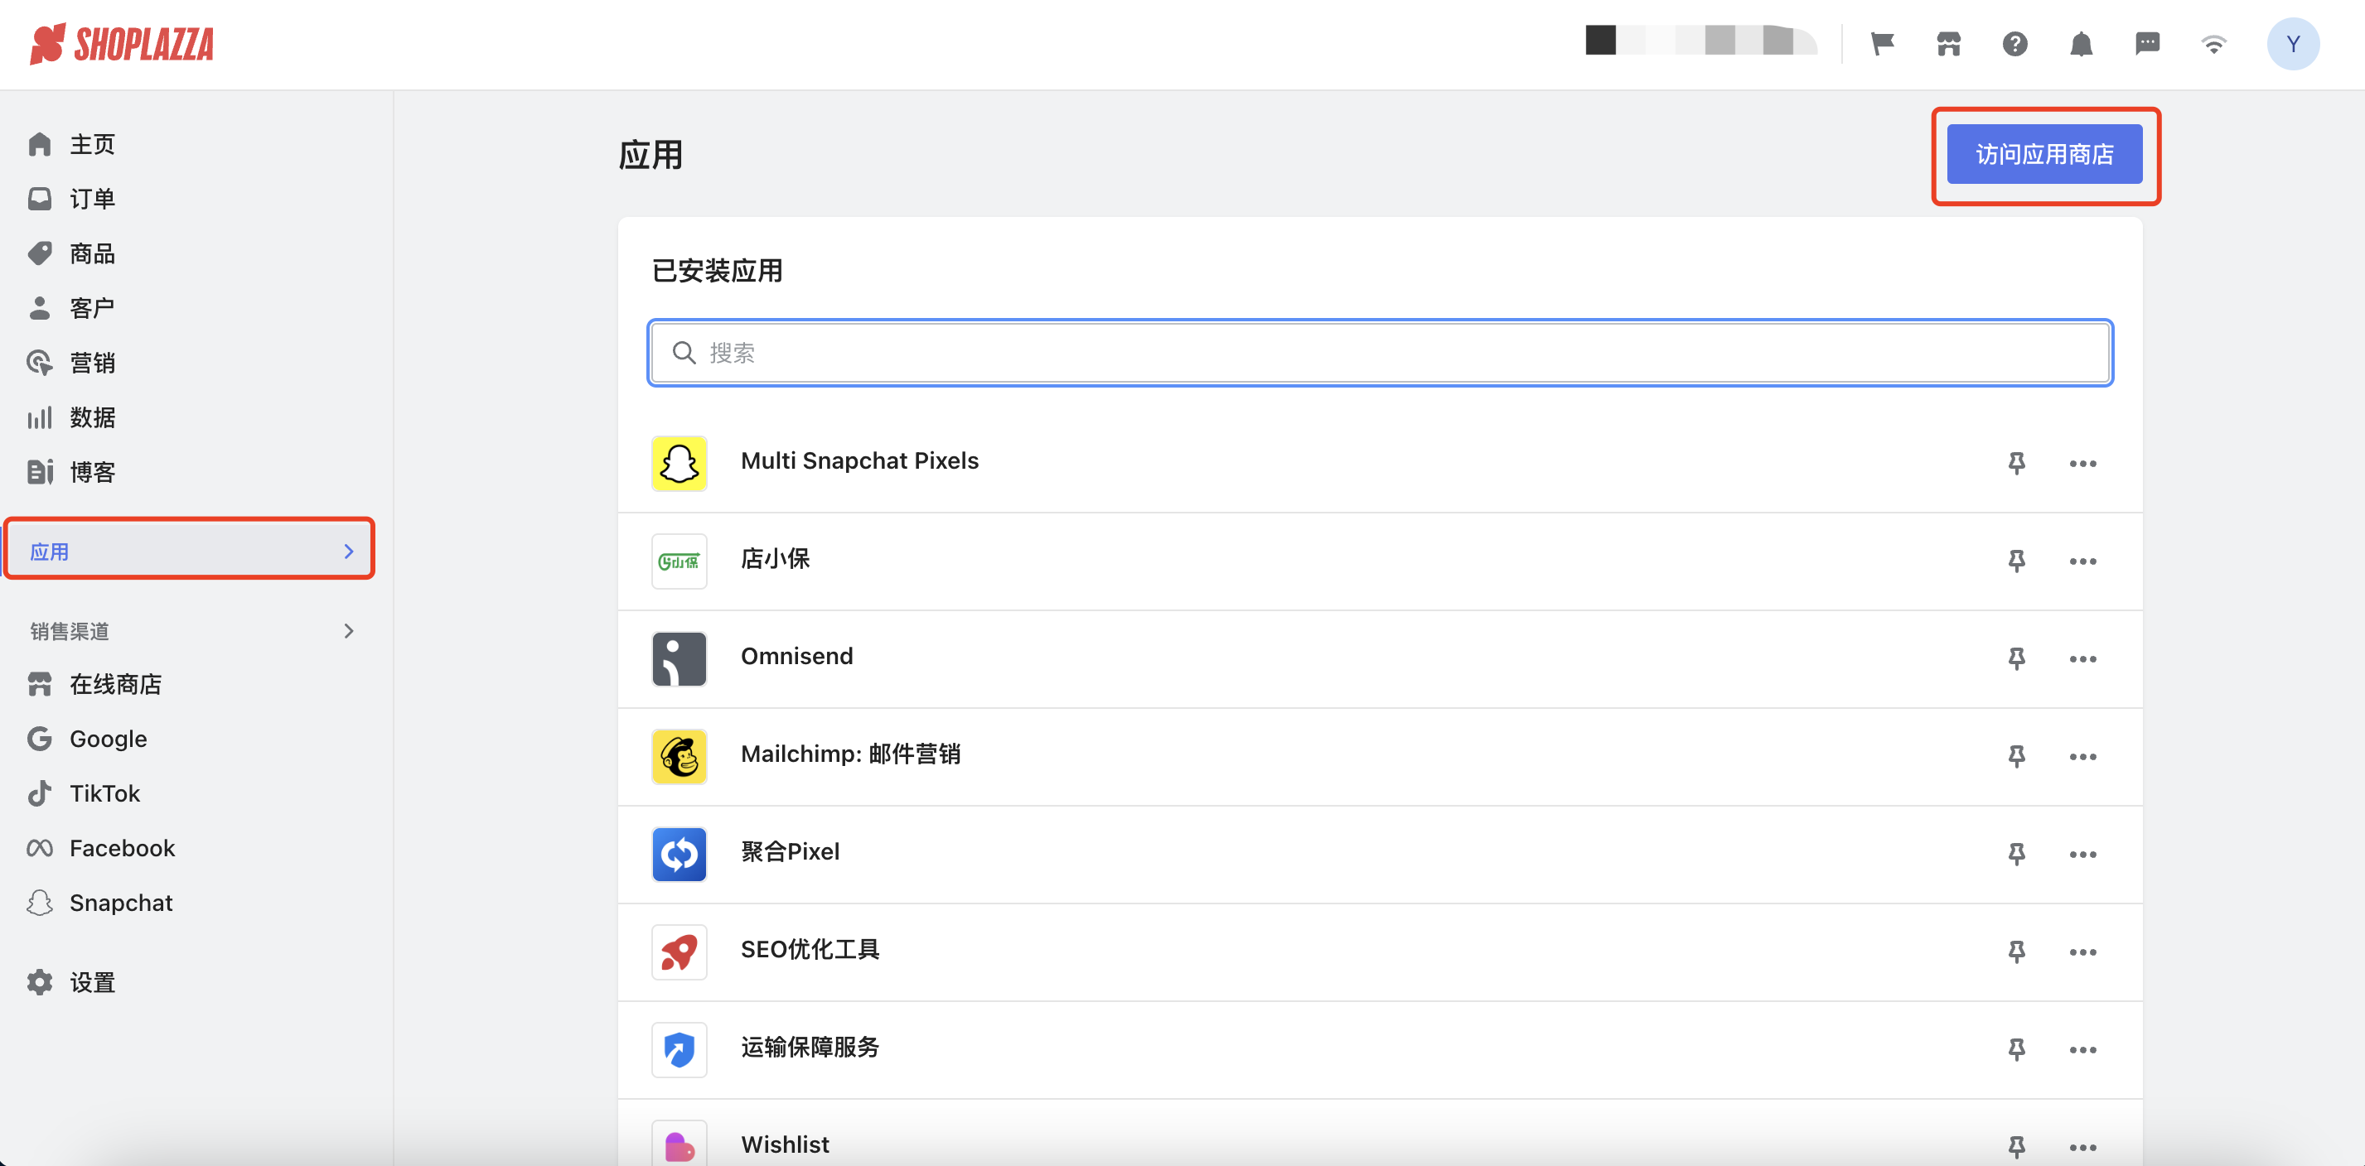Screen dimensions: 2365x1166
Task: Click the help question mark icon
Action: [x=2014, y=44]
